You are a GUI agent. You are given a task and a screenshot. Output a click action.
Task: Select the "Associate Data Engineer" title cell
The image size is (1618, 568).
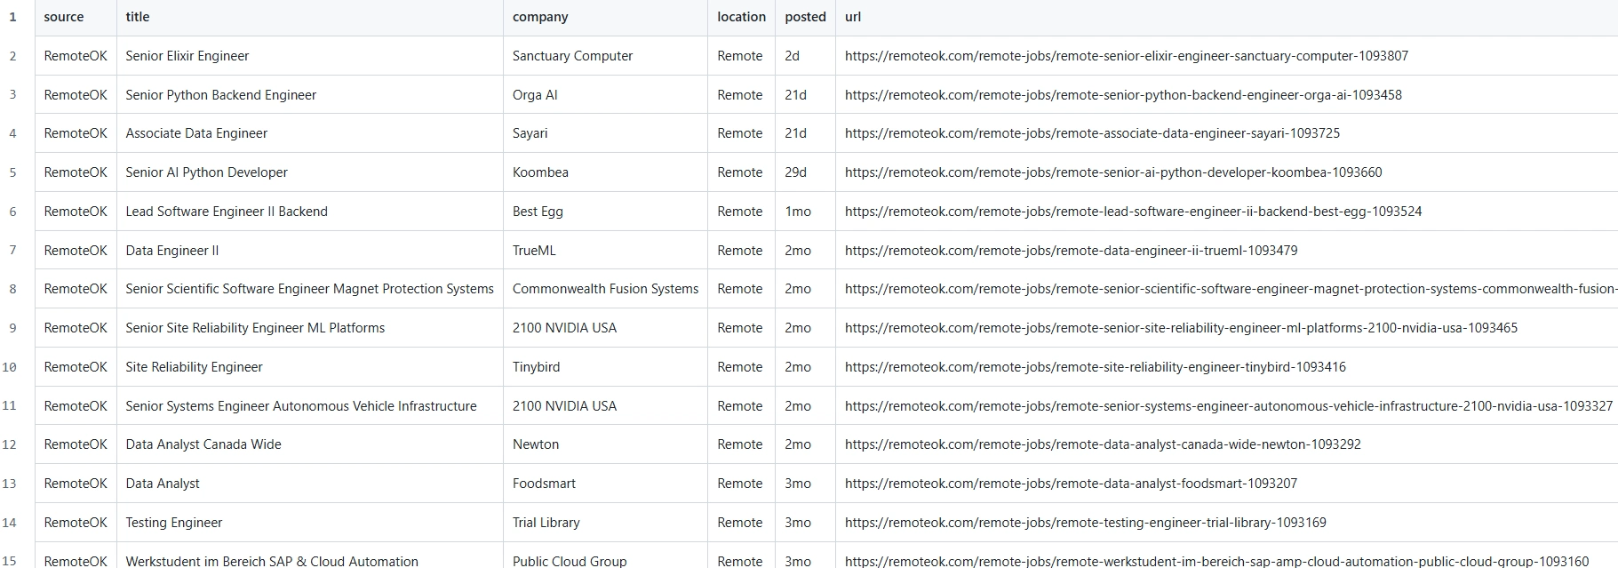(x=196, y=133)
